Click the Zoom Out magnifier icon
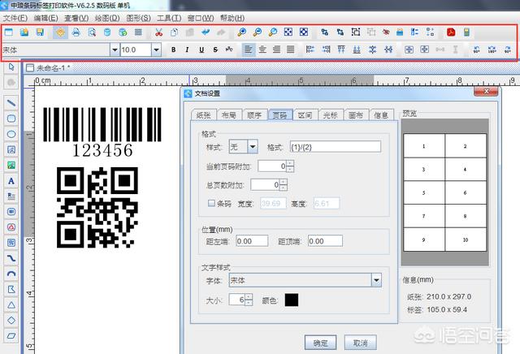 coord(257,32)
